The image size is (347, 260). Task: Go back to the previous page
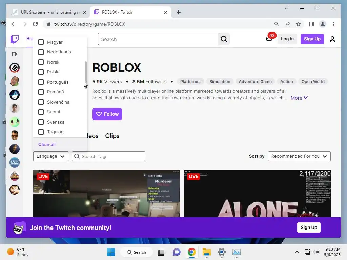point(14,24)
